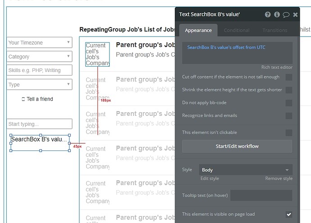Select Parent group's Job's C subtitle in first cell
The image size is (311, 223).
point(146,55)
